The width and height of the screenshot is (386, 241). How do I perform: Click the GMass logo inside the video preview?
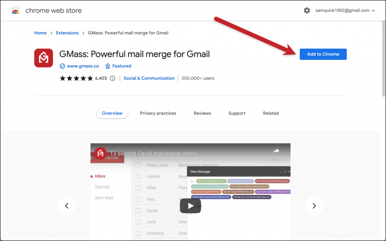pos(100,154)
